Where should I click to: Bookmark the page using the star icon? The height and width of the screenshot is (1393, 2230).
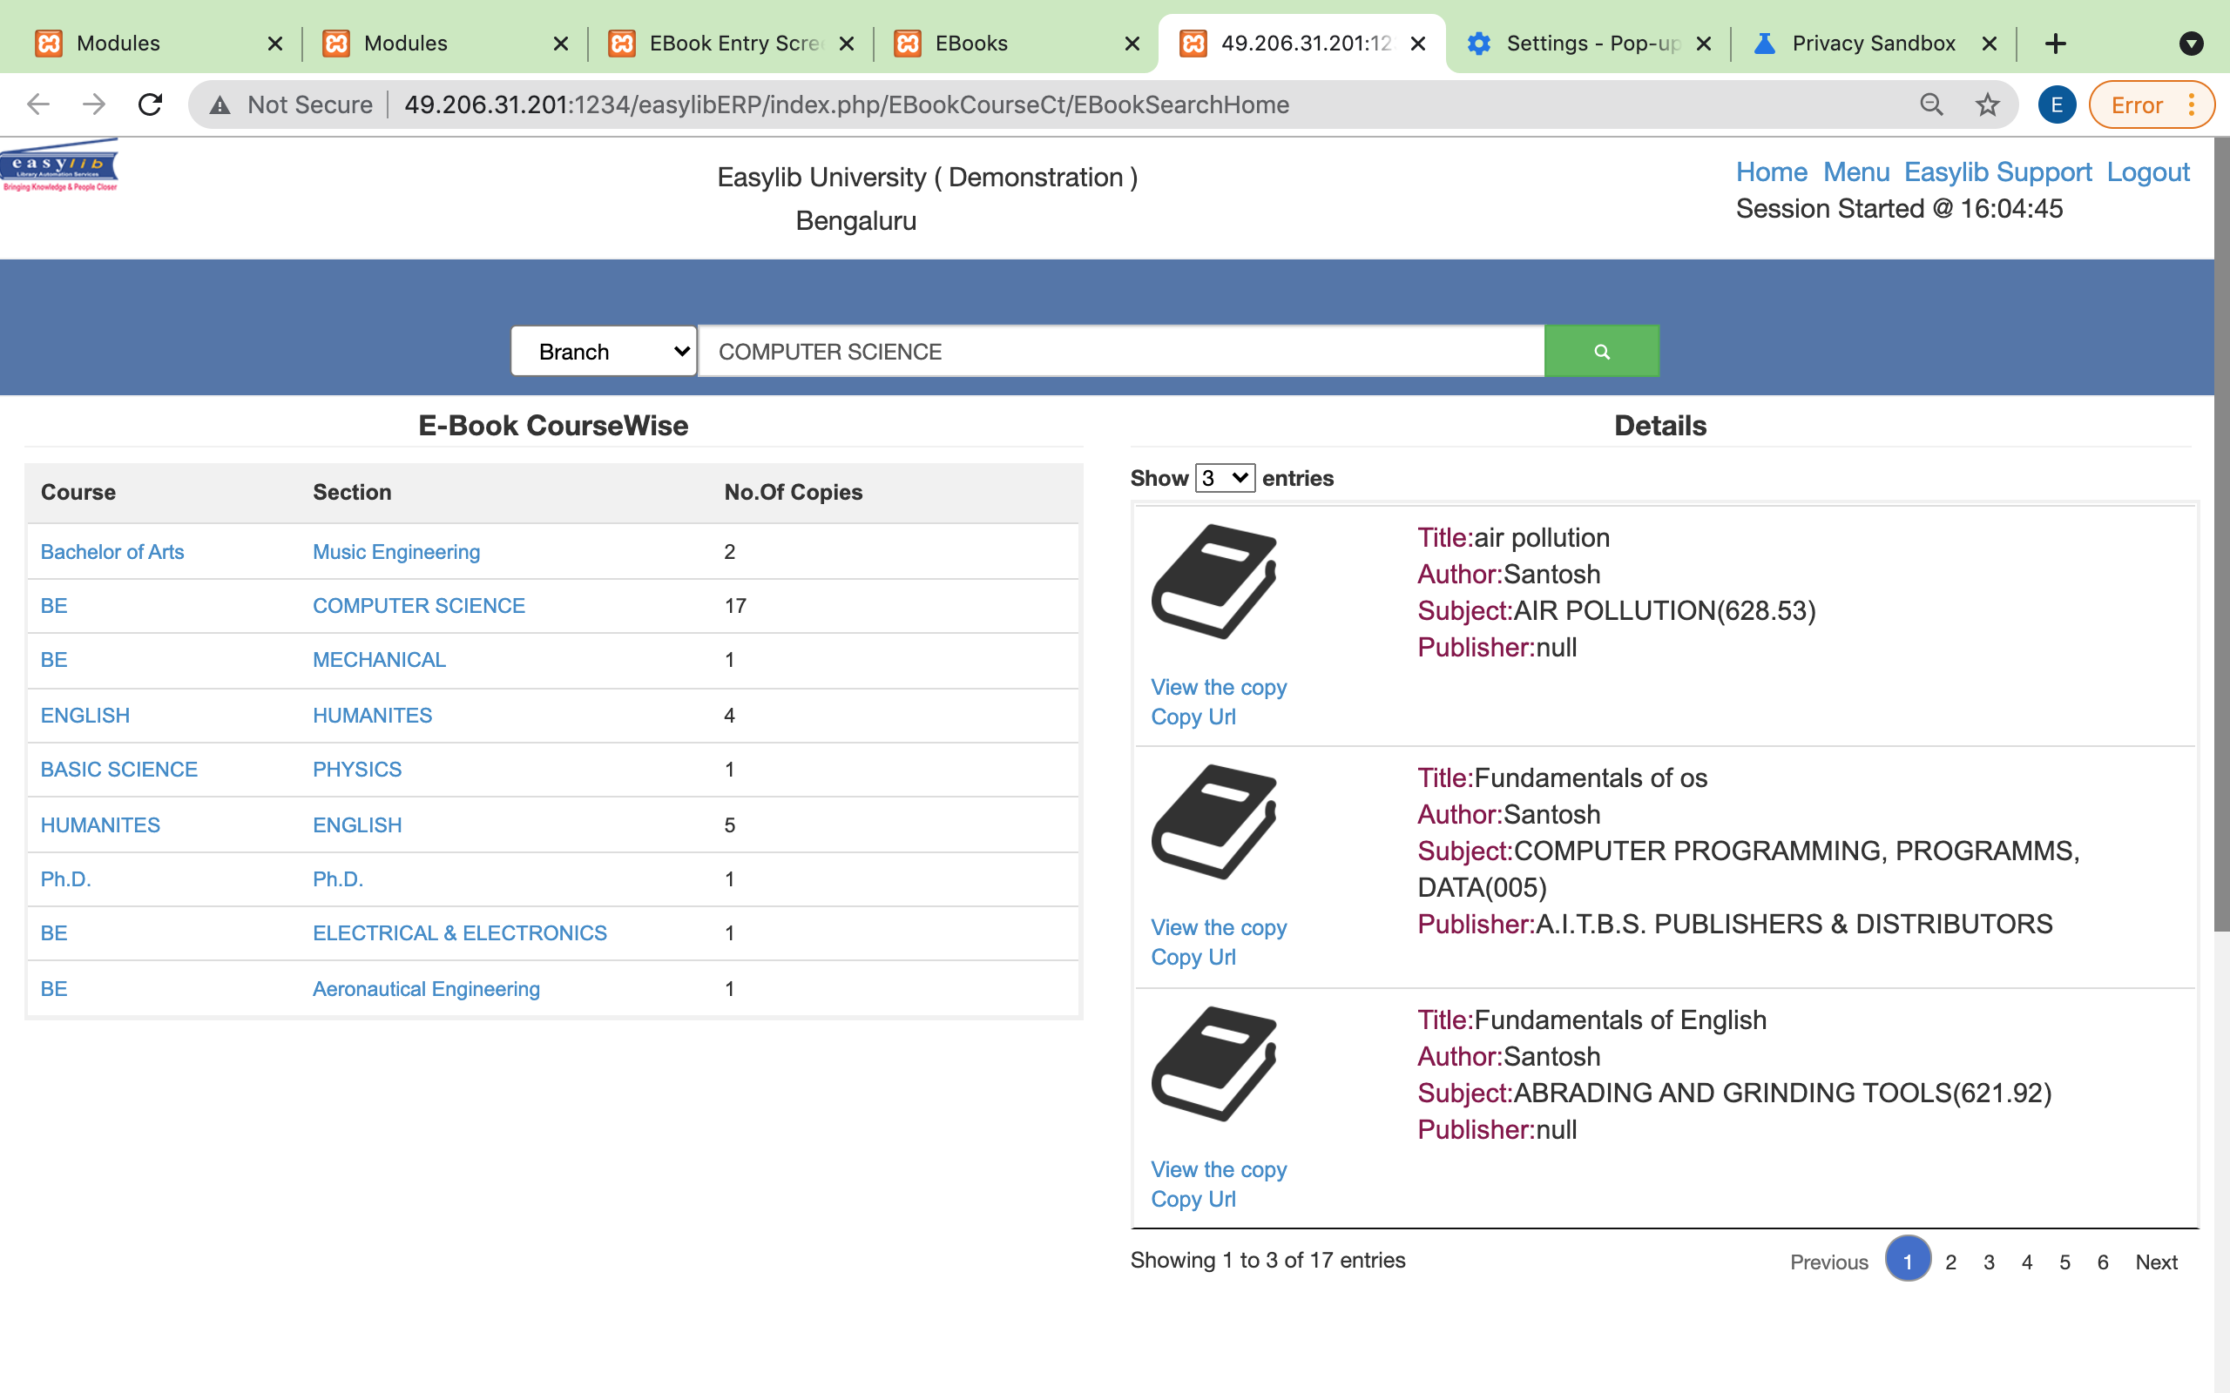coord(1987,104)
